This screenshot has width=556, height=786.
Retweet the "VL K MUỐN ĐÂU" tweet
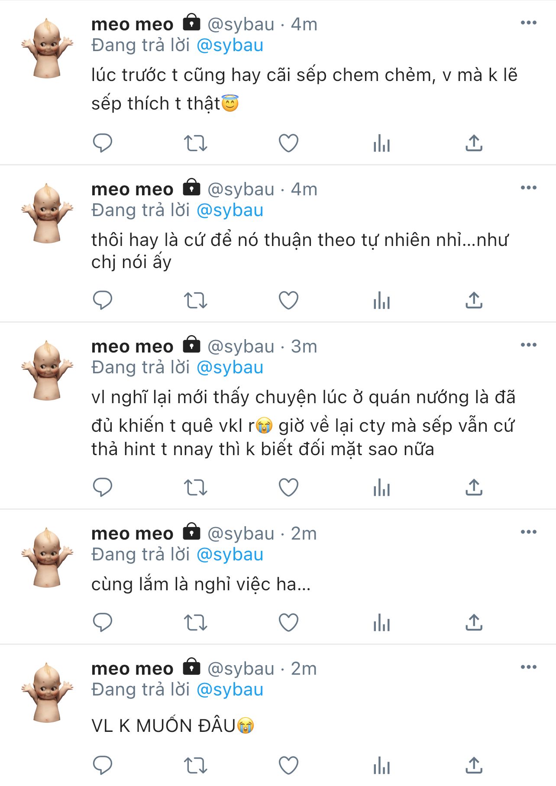pyautogui.click(x=195, y=766)
